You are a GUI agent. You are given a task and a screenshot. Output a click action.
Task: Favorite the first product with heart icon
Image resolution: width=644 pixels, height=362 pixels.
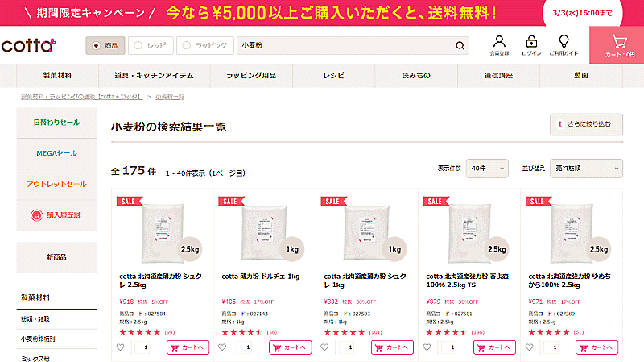click(121, 347)
